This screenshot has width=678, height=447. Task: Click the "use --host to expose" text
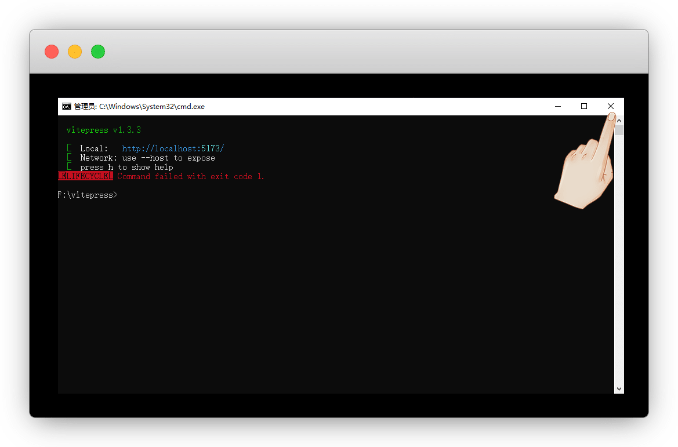tap(168, 158)
